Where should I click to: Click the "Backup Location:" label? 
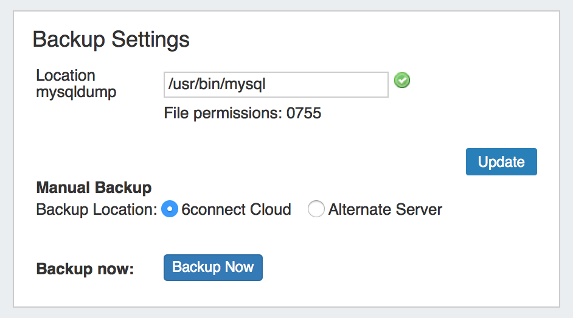point(97,210)
